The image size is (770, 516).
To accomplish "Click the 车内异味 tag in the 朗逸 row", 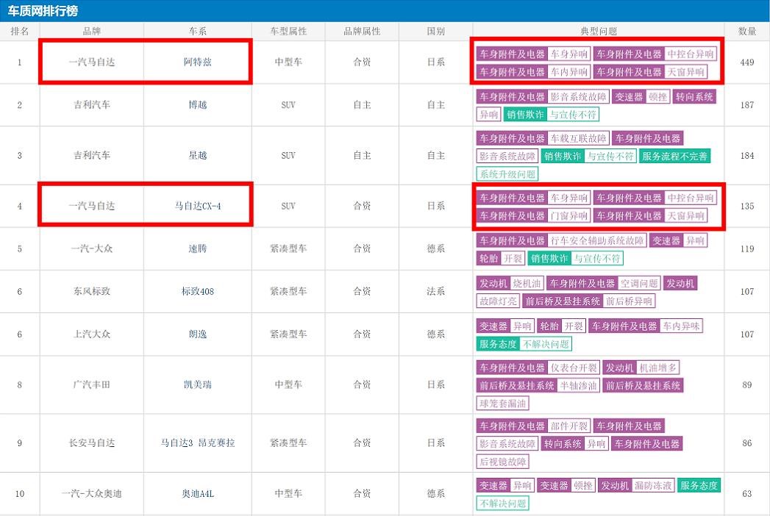I will (680, 326).
